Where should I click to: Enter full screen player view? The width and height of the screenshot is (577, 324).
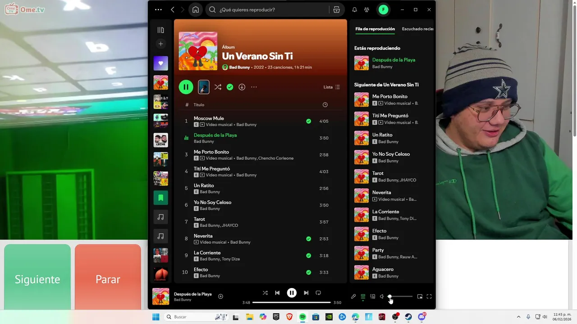pyautogui.click(x=429, y=297)
